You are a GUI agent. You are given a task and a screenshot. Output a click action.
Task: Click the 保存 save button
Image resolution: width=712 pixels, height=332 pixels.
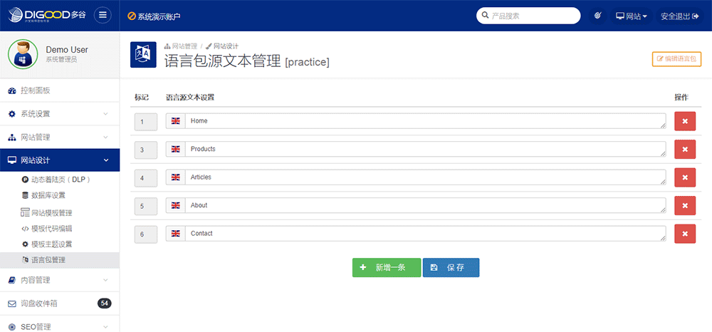tap(451, 267)
